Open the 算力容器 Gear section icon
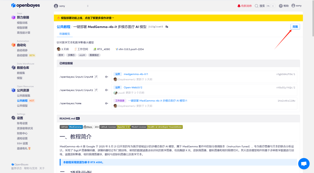This screenshot has width=314, height=173. point(13,17)
